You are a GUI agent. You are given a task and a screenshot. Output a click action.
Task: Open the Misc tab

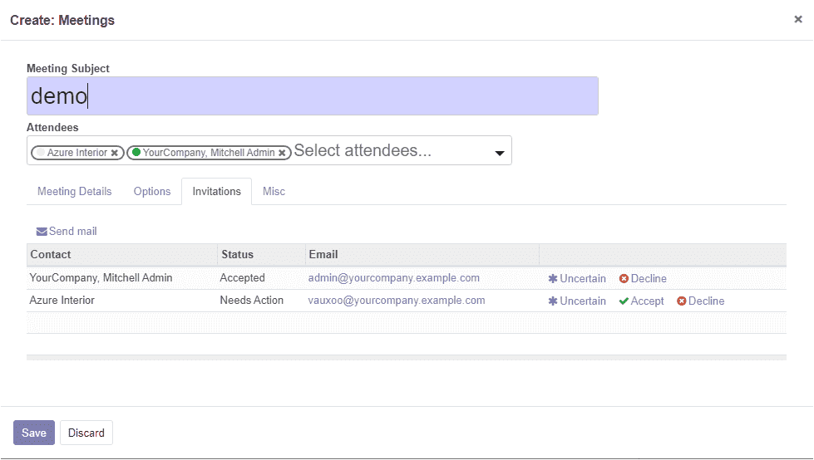coord(274,191)
